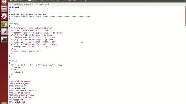Open Terminal from the dock
The height and width of the screenshot is (104, 186).
coord(4,39)
